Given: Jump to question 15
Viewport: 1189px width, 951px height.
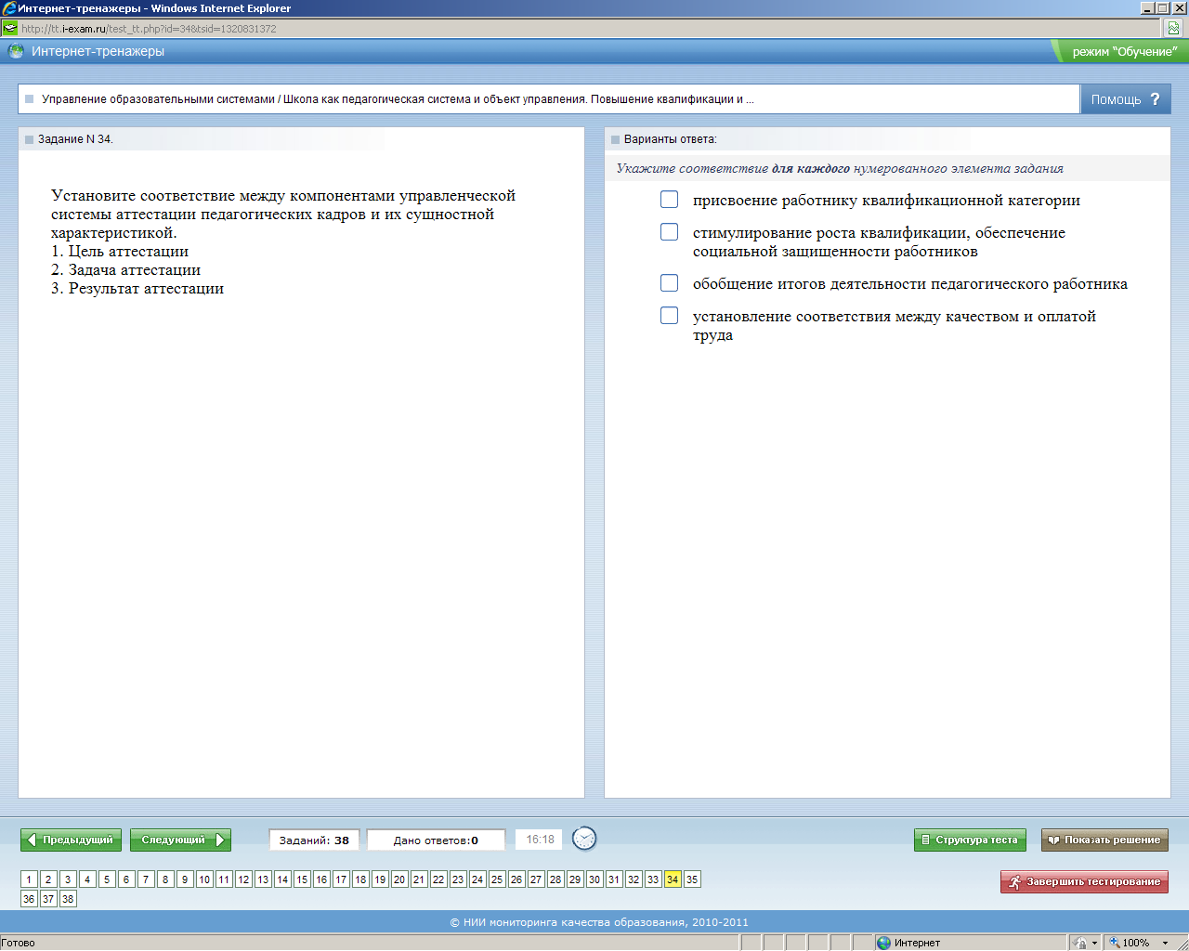Looking at the screenshot, I should 302,879.
